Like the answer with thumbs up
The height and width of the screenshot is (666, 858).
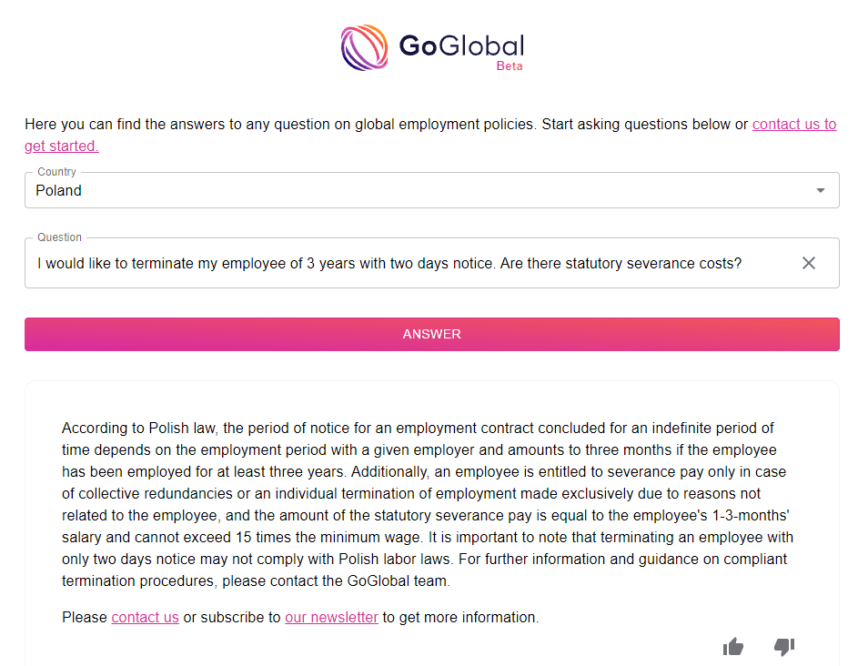tap(733, 647)
